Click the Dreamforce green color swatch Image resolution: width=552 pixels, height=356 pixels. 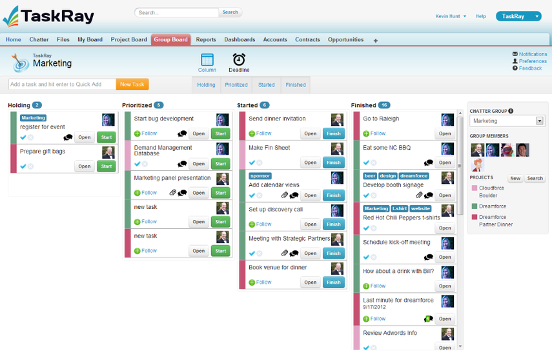click(x=474, y=206)
